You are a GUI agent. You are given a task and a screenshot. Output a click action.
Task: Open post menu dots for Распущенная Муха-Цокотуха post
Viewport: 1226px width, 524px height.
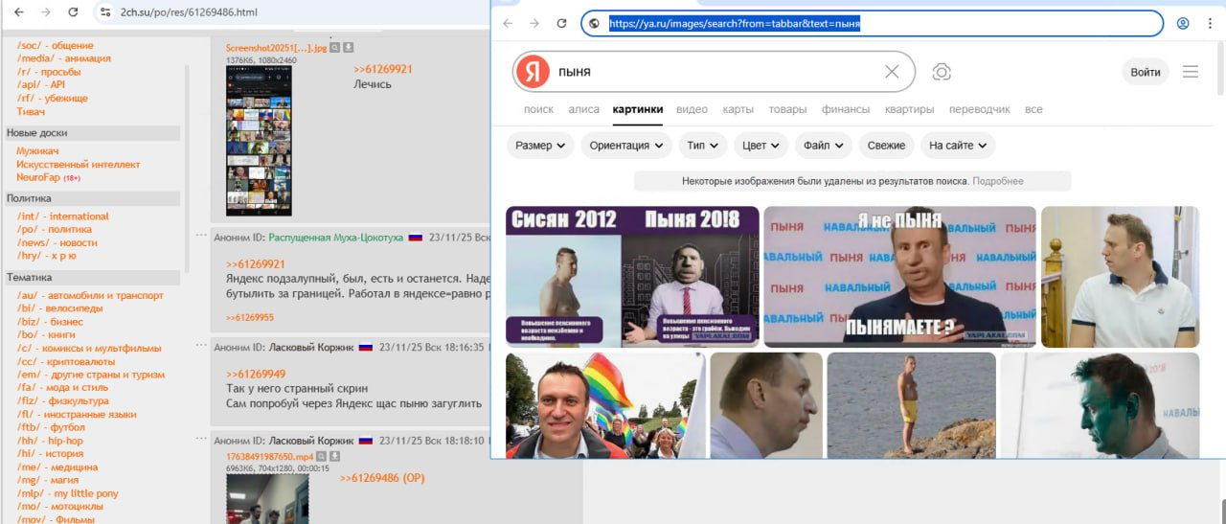pyautogui.click(x=201, y=236)
